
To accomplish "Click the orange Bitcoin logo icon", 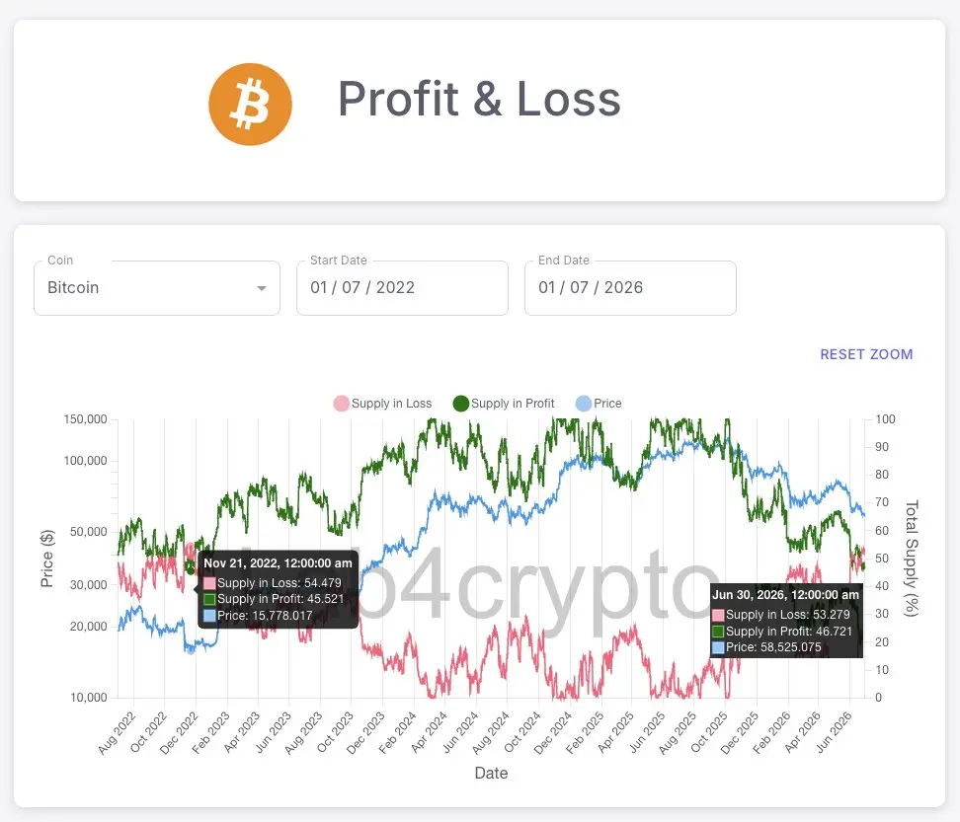I will (x=250, y=104).
